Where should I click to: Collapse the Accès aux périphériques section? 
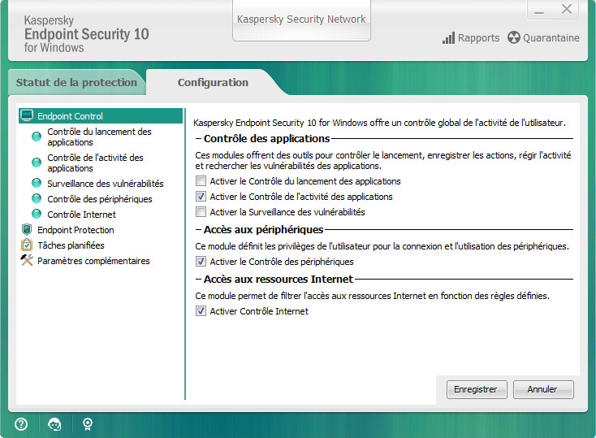point(198,229)
